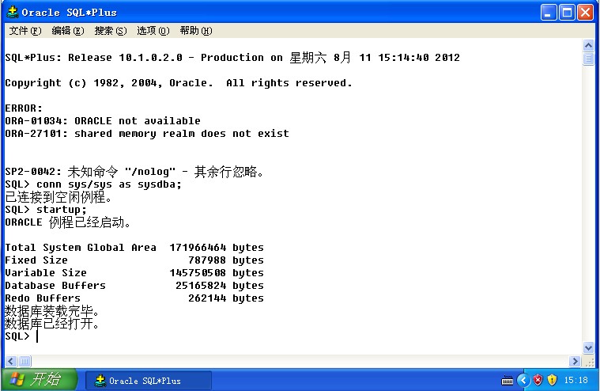This screenshot has width=600, height=391.
Task: Click the keyboard input tray icon
Action: (508, 380)
